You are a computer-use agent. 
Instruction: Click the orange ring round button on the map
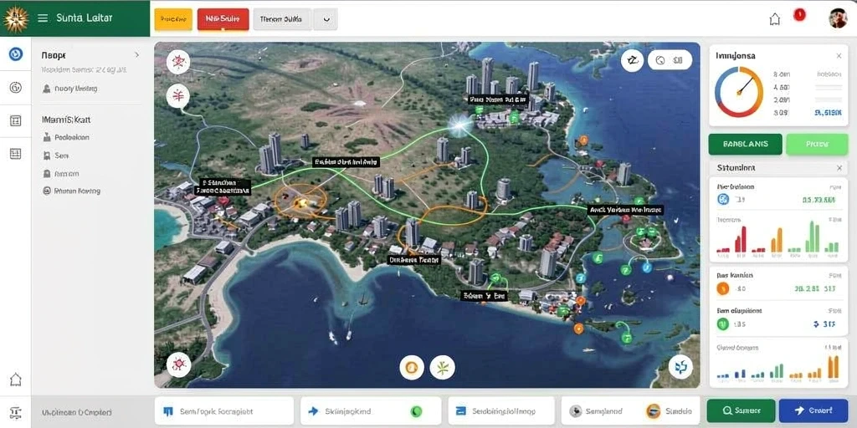pos(412,368)
